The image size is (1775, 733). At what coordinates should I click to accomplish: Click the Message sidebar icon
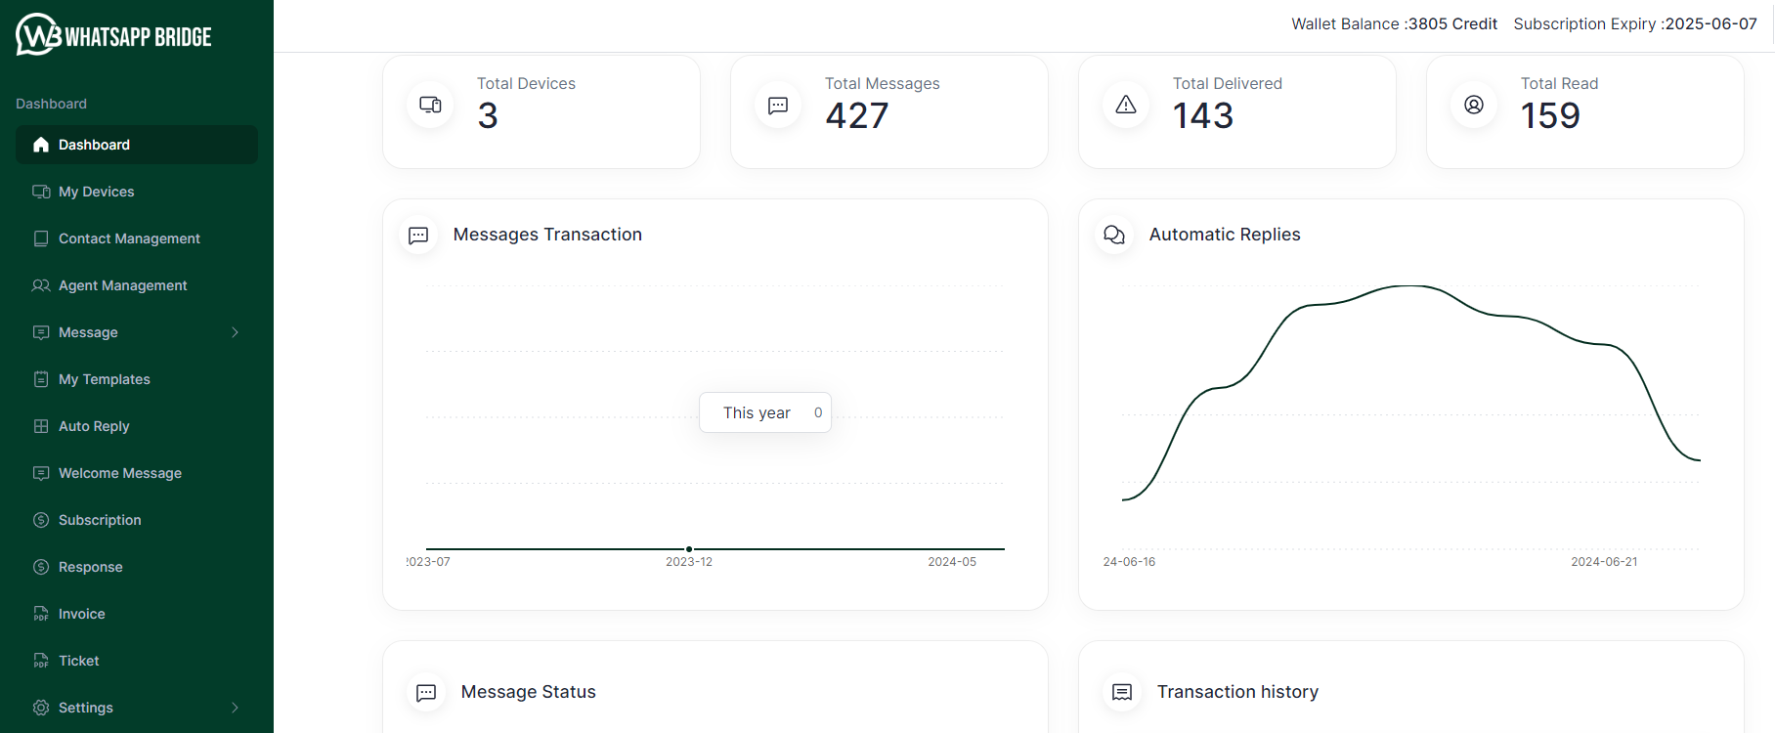tap(41, 332)
